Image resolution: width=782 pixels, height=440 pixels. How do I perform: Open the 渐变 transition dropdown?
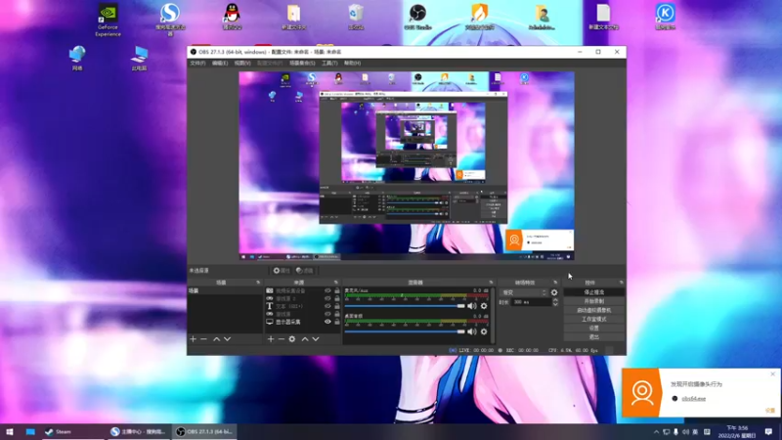tap(524, 292)
